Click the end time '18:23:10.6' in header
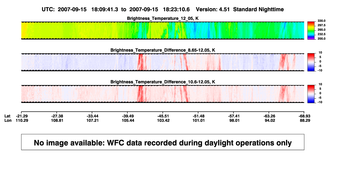Image resolution: width=338 pixels, height=173 pixels. [x=176, y=9]
